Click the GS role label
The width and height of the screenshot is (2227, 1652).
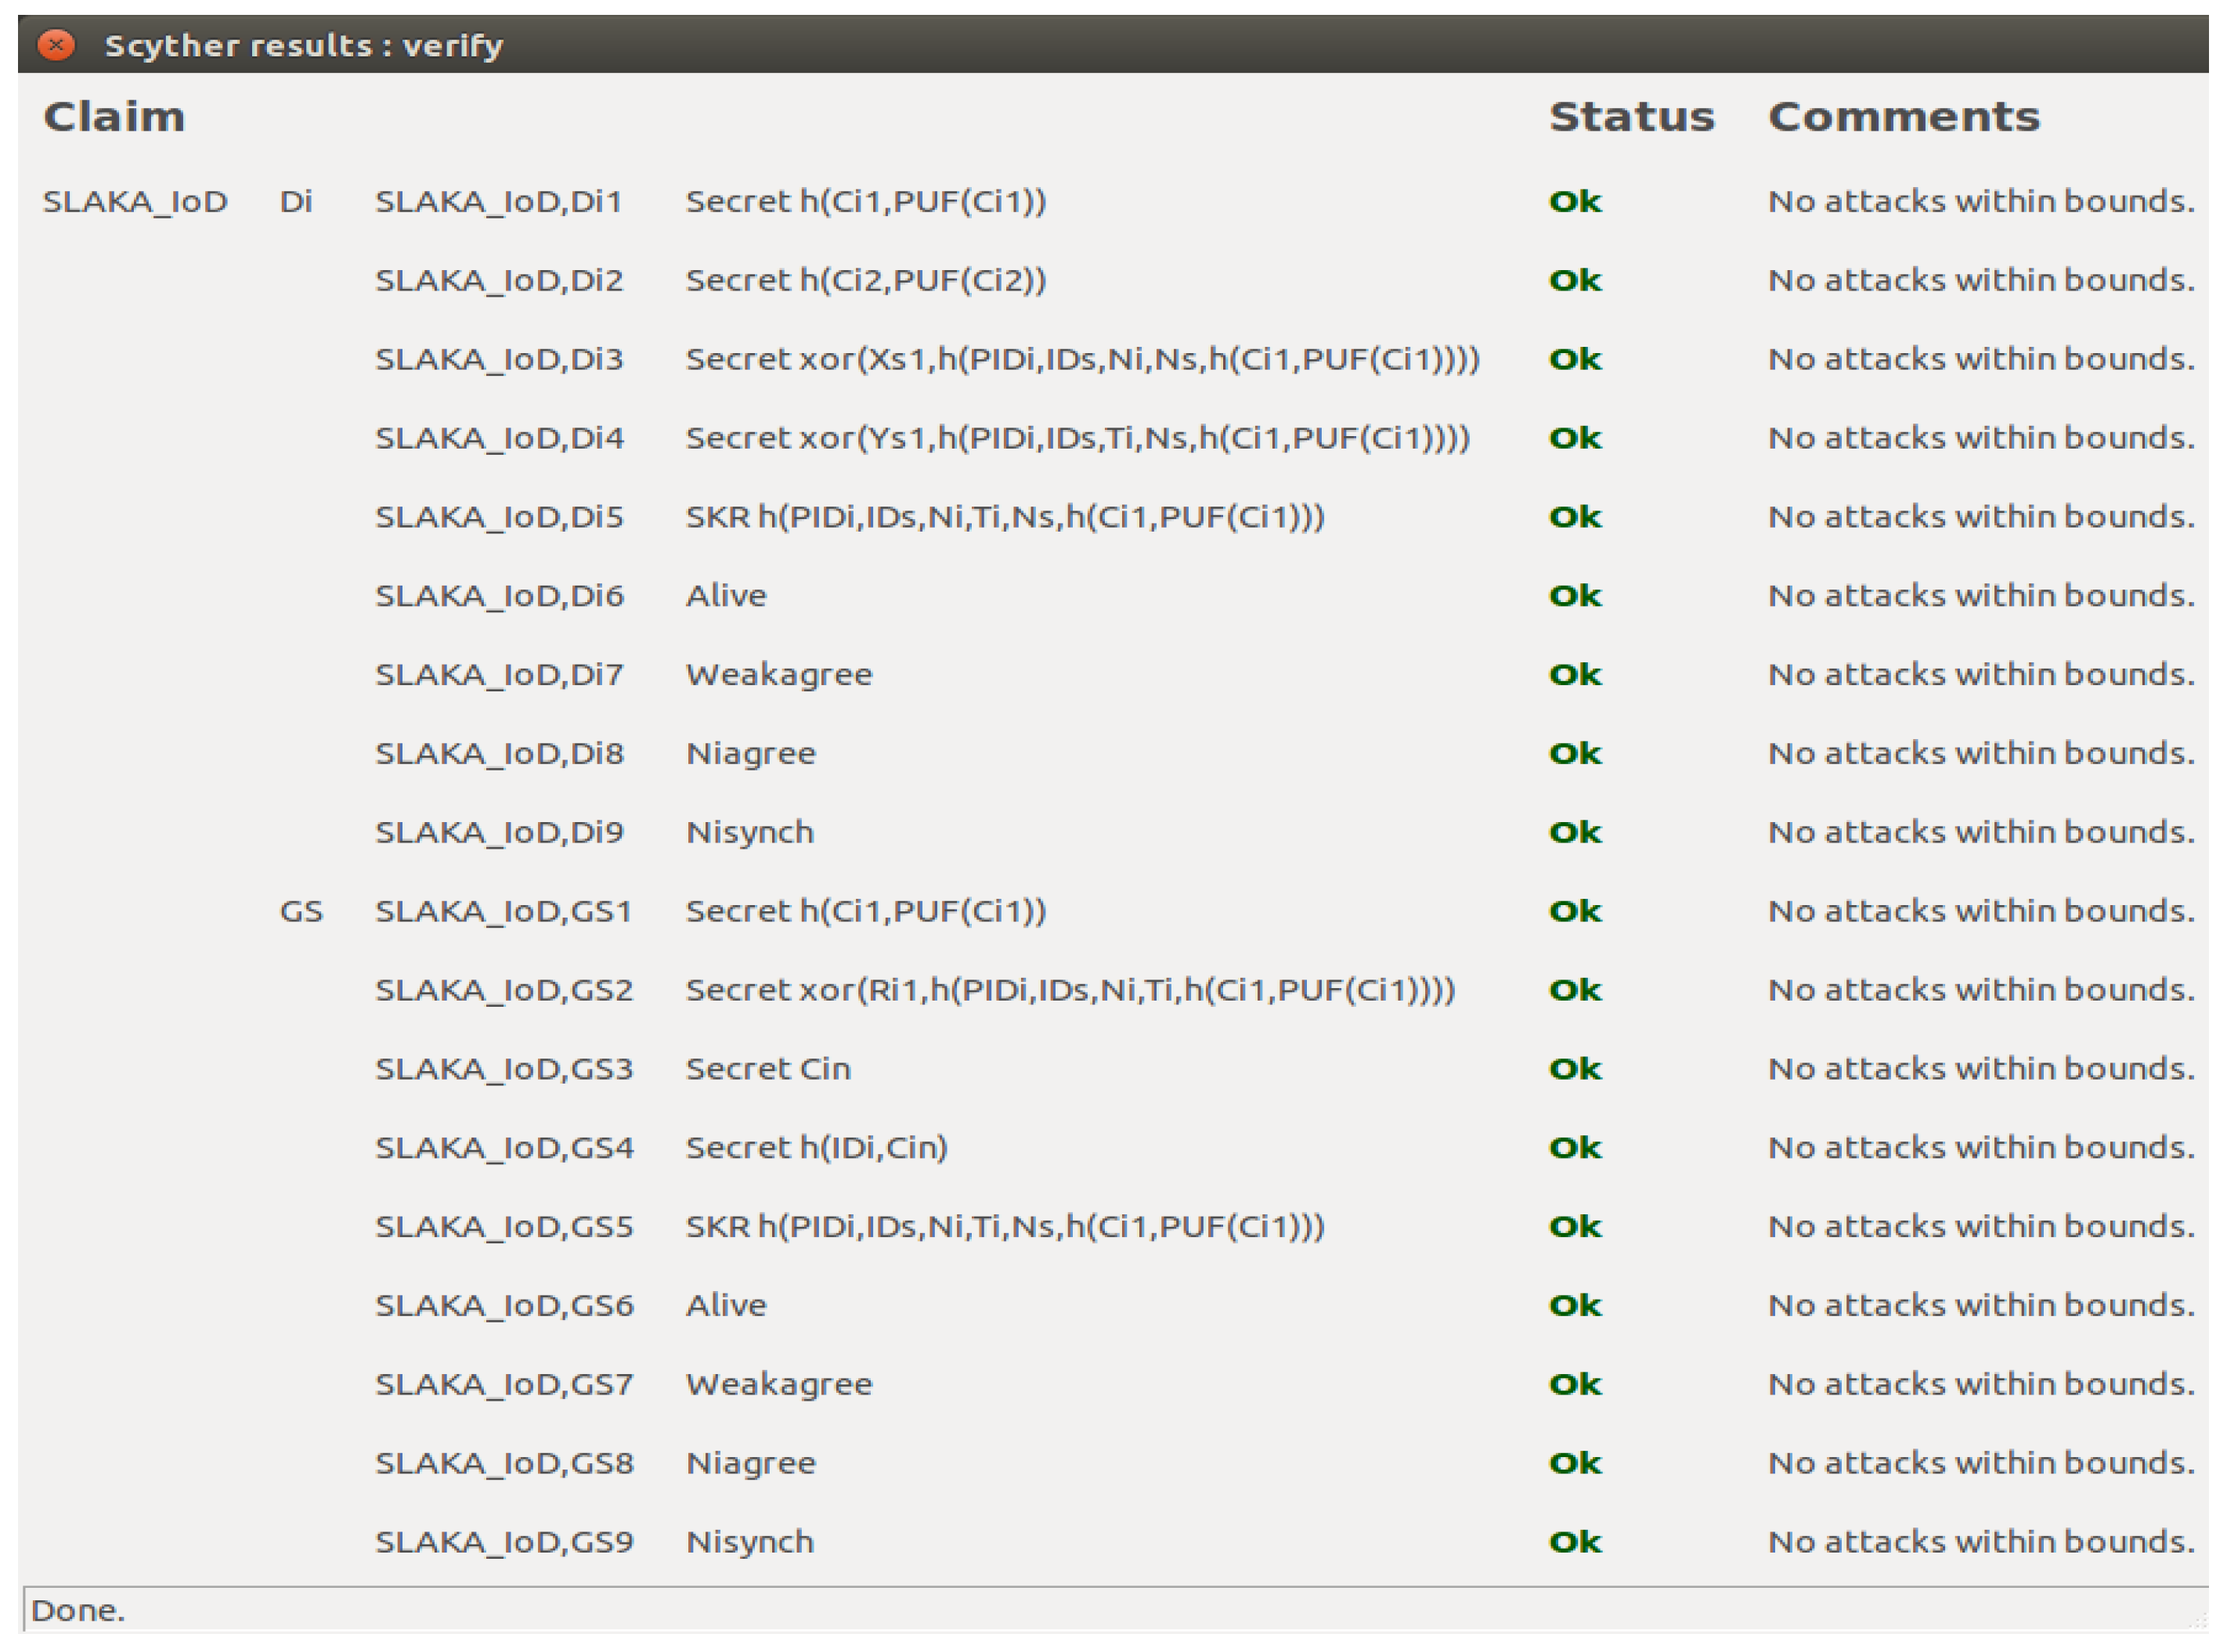click(300, 911)
